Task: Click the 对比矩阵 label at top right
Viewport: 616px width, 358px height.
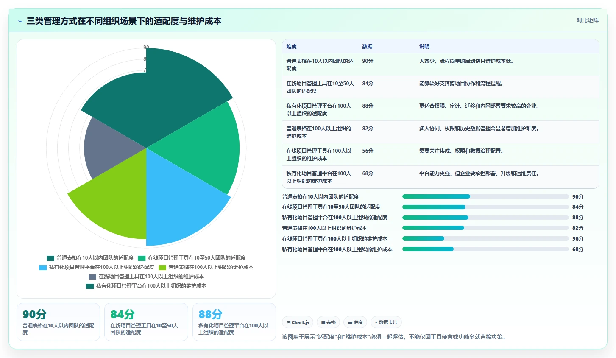Action: [x=587, y=20]
